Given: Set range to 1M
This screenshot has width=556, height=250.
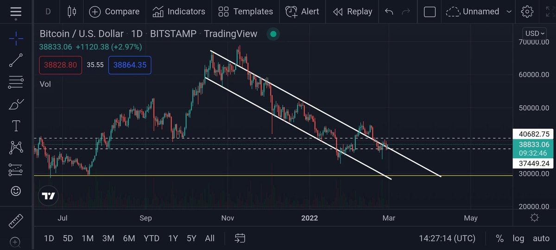Looking at the screenshot, I should tap(88, 238).
